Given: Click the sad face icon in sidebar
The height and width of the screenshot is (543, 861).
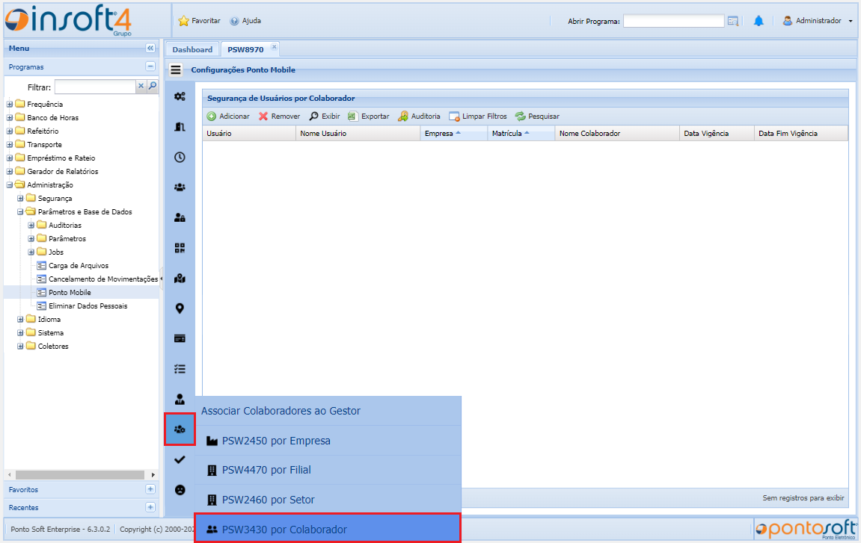Looking at the screenshot, I should click(180, 490).
